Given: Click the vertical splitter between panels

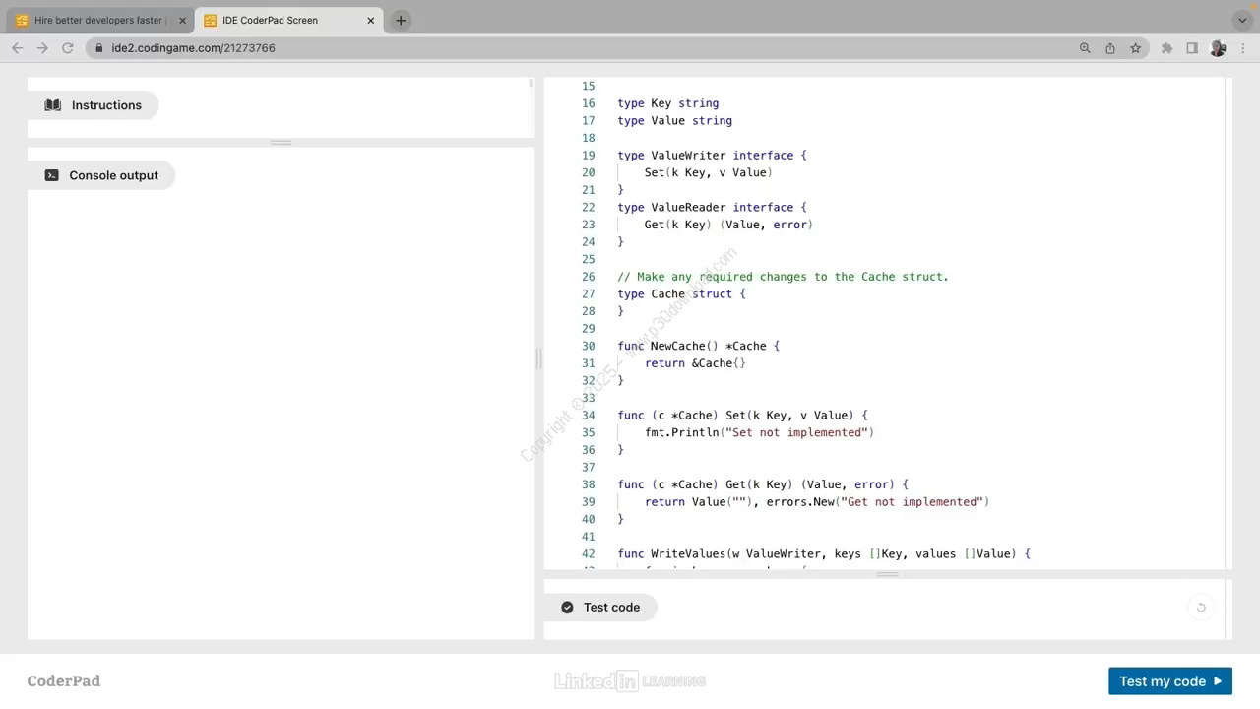Looking at the screenshot, I should 538,358.
